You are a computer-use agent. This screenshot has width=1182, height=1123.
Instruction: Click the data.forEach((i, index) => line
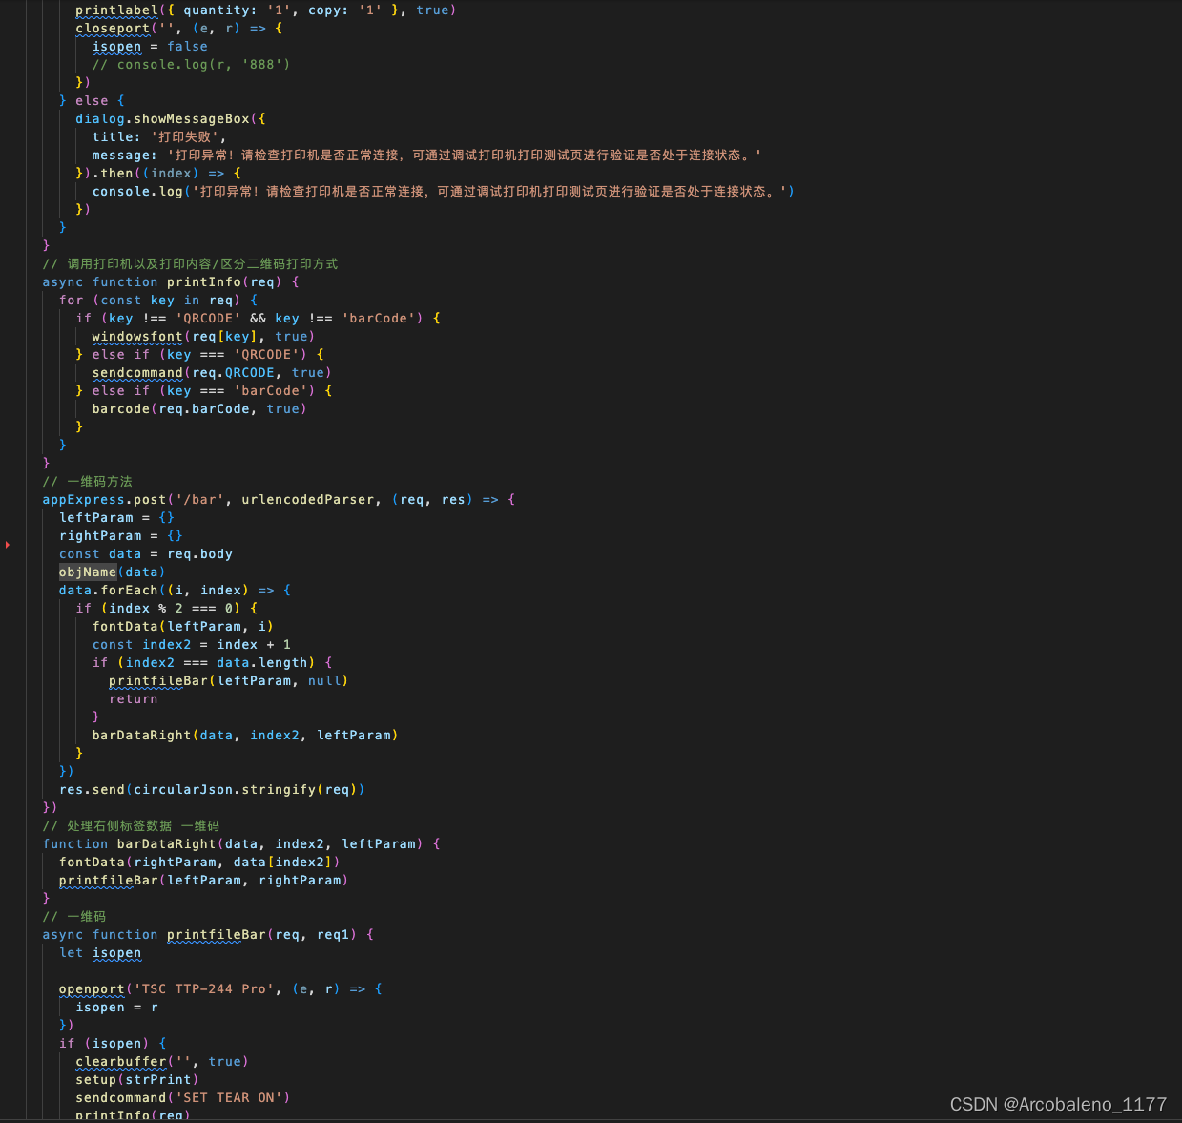click(175, 590)
